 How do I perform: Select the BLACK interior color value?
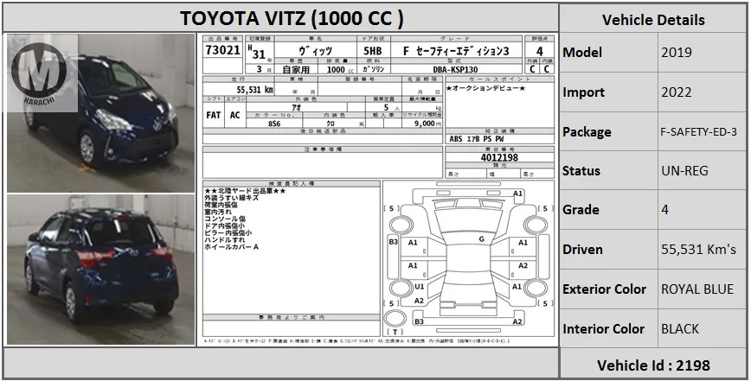pyautogui.click(x=680, y=329)
